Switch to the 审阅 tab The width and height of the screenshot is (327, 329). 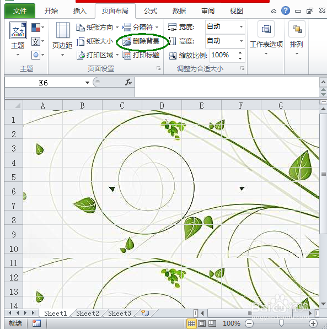(x=208, y=10)
